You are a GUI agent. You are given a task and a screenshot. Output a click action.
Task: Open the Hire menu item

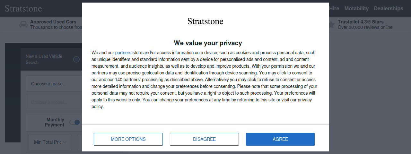[x=334, y=9]
